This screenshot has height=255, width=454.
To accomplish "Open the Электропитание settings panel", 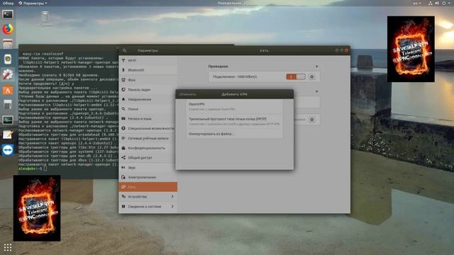I will [148, 177].
